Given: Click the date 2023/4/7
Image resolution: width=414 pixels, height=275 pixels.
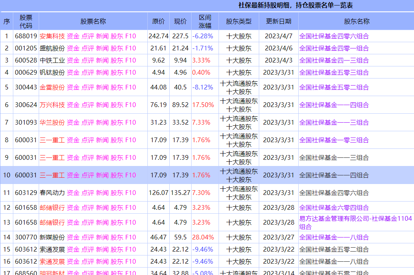Looking at the screenshot, I should (279, 36).
